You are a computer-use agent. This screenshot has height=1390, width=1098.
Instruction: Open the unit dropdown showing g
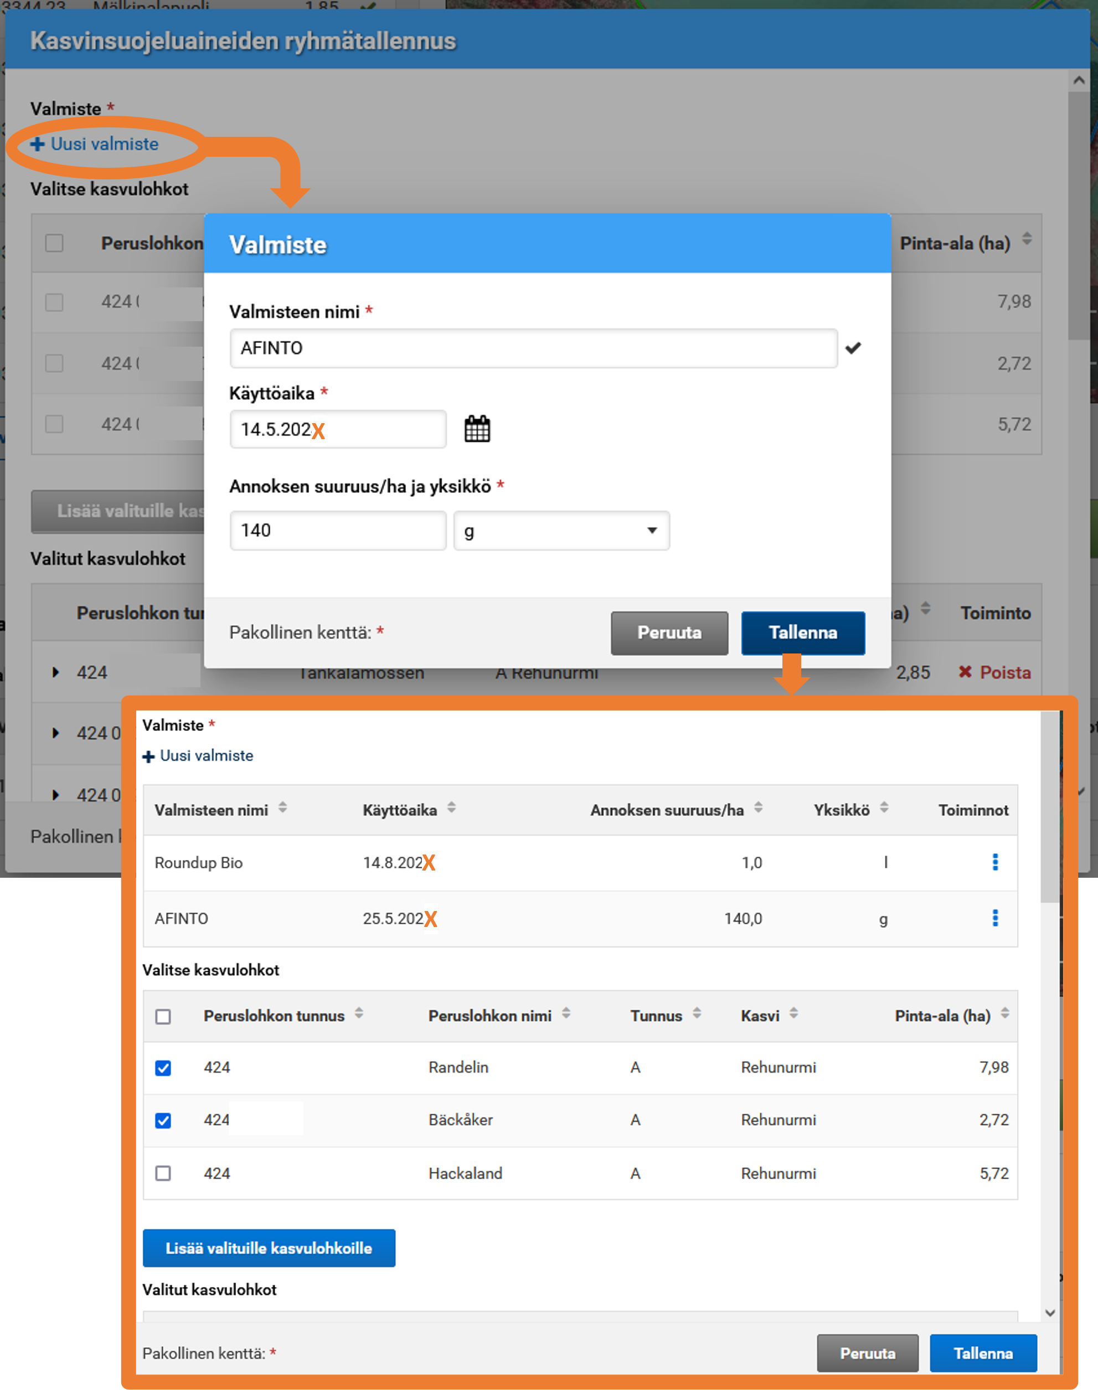pyautogui.click(x=561, y=531)
